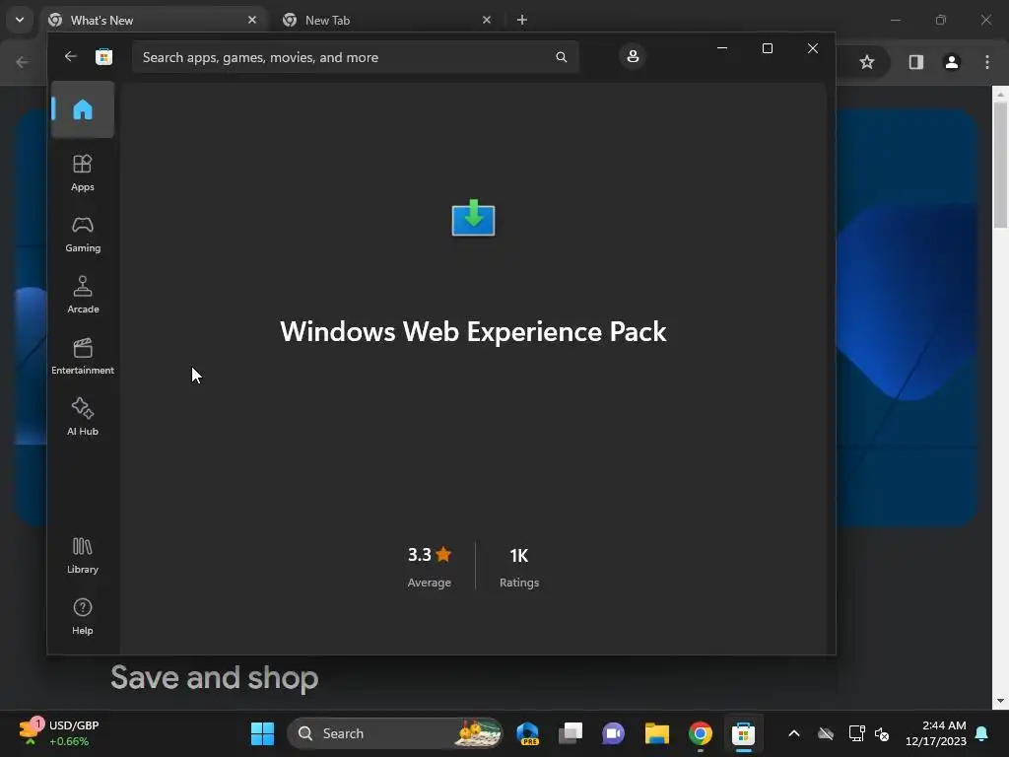The width and height of the screenshot is (1009, 757).
Task: Click the USD/GBP widget on taskbar
Action: tap(60, 733)
